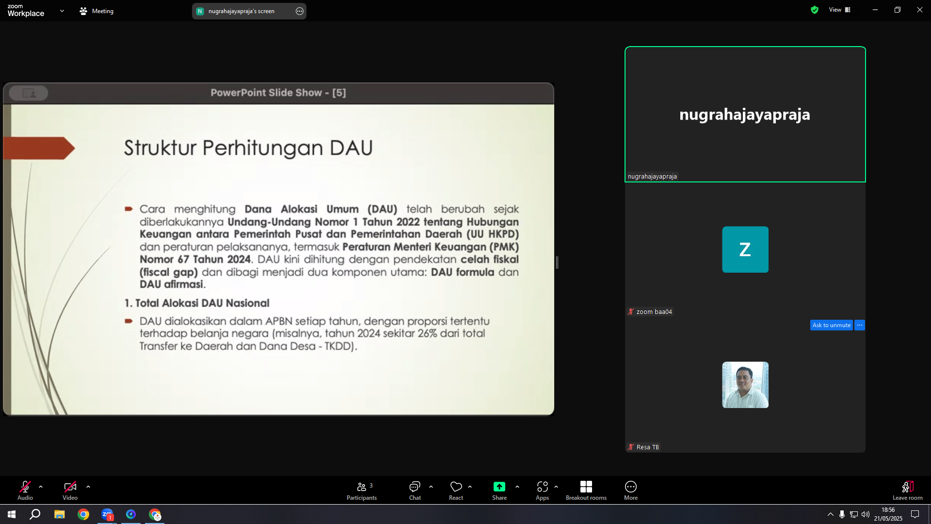This screenshot has height=524, width=931.
Task: Open the More options menu
Action: [631, 490]
